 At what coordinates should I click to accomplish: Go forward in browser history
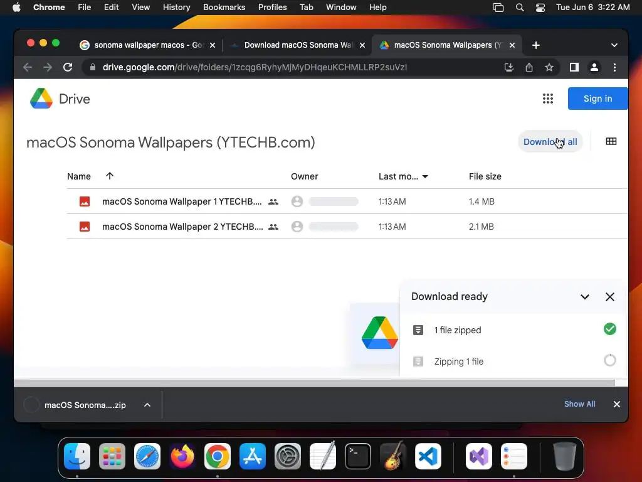click(48, 67)
